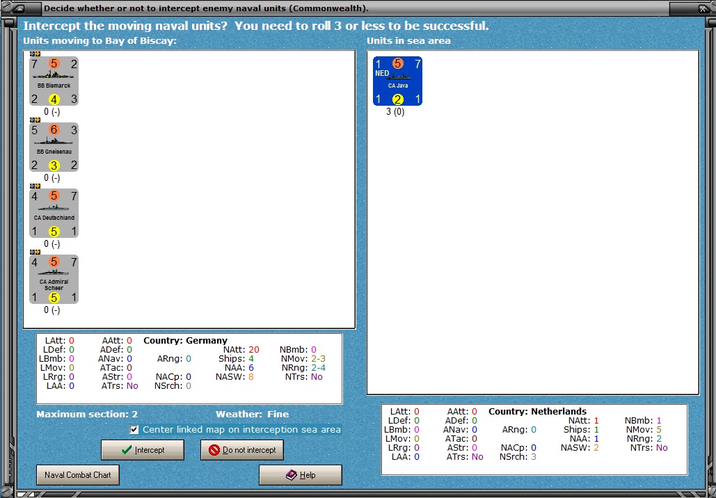Click the status icons above BB Gneisenau

(35, 120)
